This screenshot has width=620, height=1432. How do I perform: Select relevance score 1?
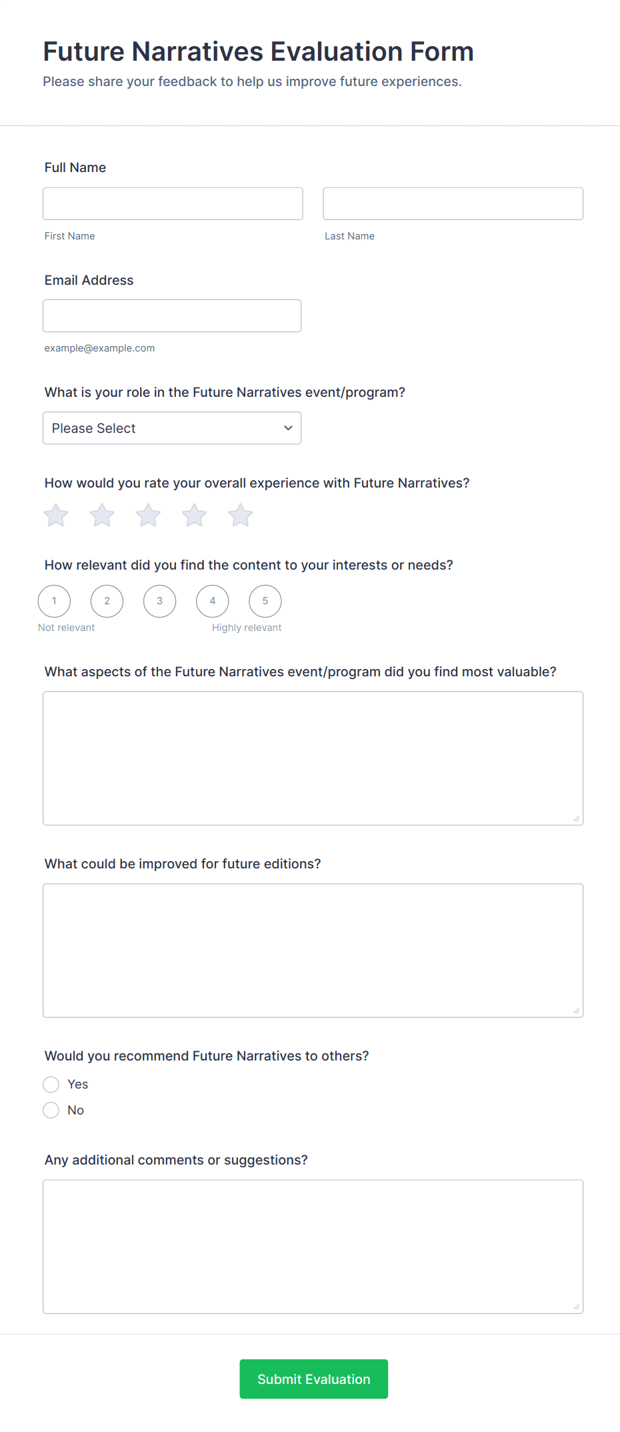click(54, 601)
